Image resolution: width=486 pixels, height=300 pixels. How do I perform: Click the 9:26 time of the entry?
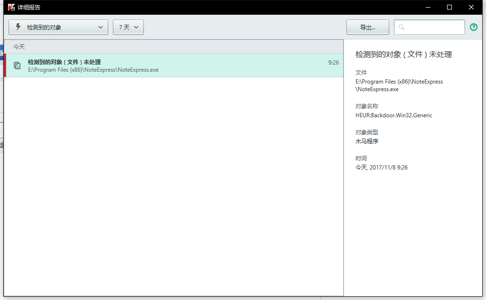point(334,62)
